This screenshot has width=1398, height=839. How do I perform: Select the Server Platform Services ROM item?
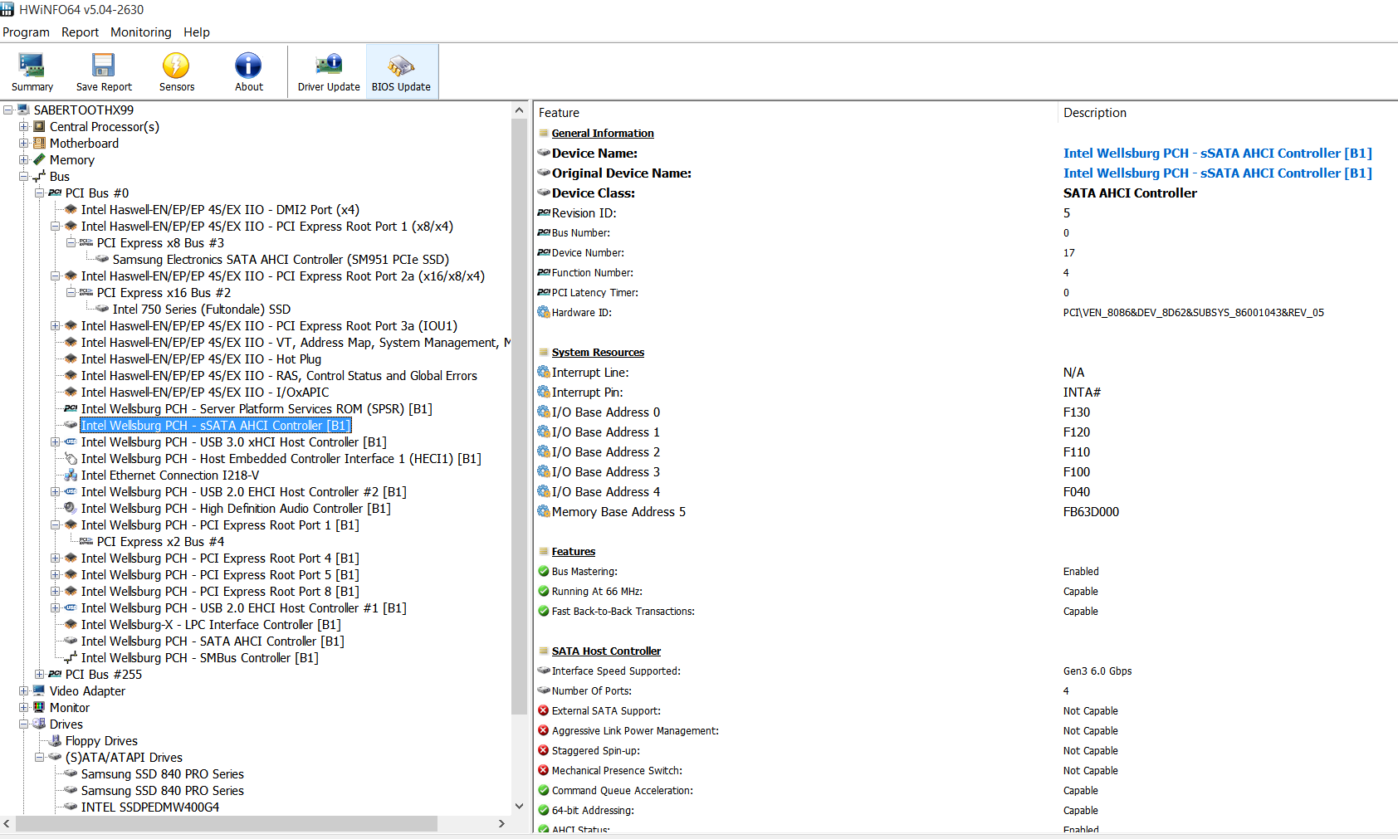tap(257, 408)
